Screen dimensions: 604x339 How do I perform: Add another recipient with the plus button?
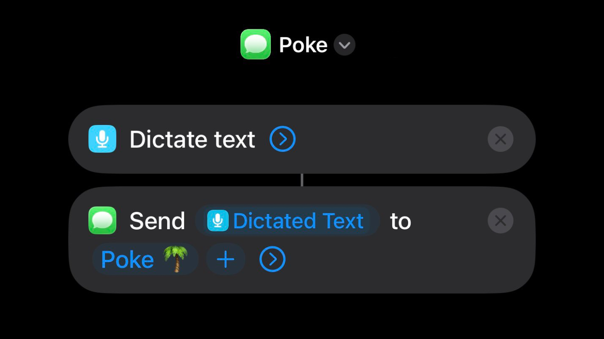tap(226, 259)
